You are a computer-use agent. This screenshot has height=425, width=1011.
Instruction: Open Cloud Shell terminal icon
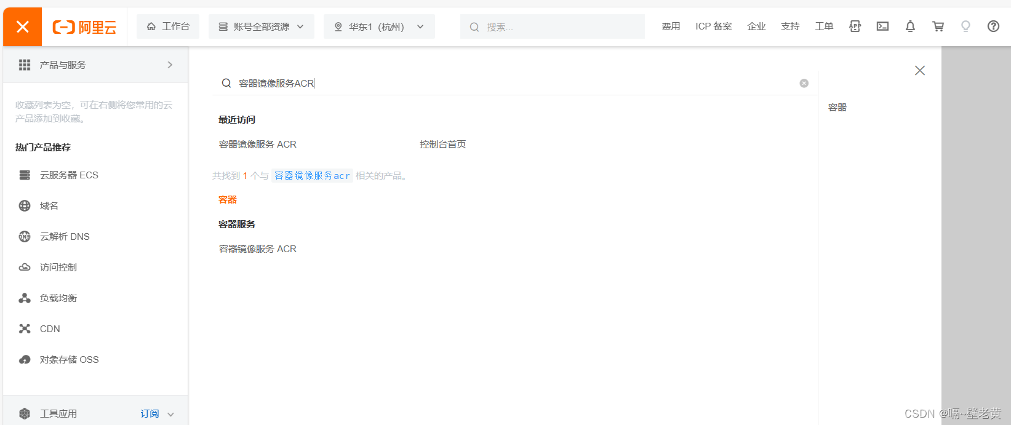pyautogui.click(x=882, y=26)
